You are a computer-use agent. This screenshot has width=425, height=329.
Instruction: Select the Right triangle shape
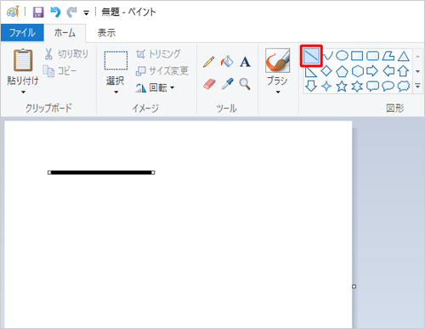pyautogui.click(x=311, y=71)
